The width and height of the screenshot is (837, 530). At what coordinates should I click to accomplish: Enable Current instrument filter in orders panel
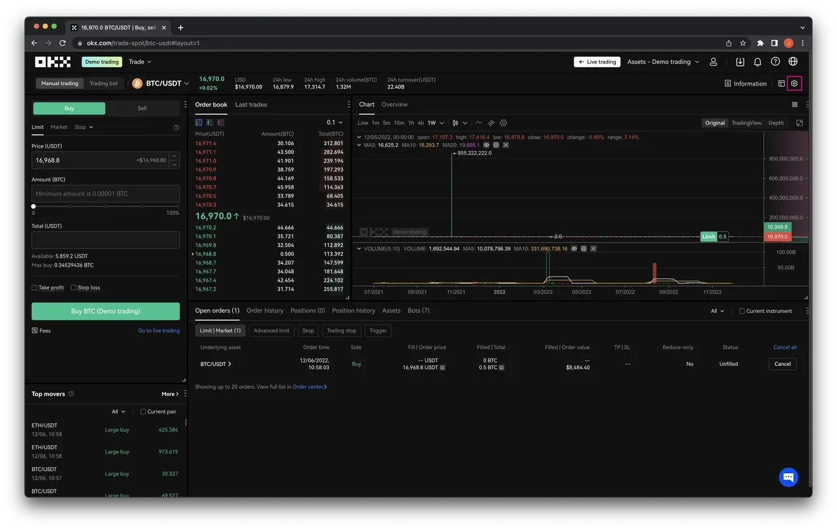(742, 311)
